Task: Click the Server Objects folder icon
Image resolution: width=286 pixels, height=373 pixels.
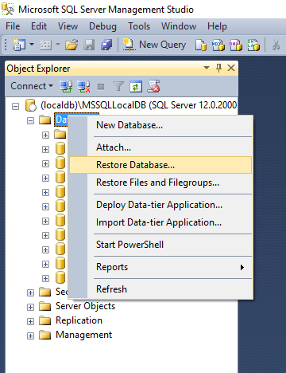Action: point(44,306)
